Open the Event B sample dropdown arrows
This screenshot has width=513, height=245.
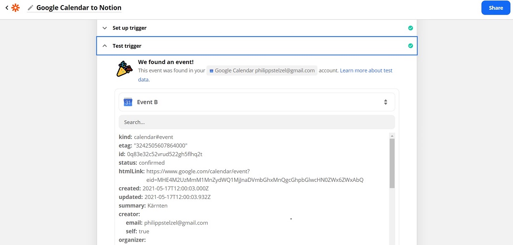[x=385, y=102]
